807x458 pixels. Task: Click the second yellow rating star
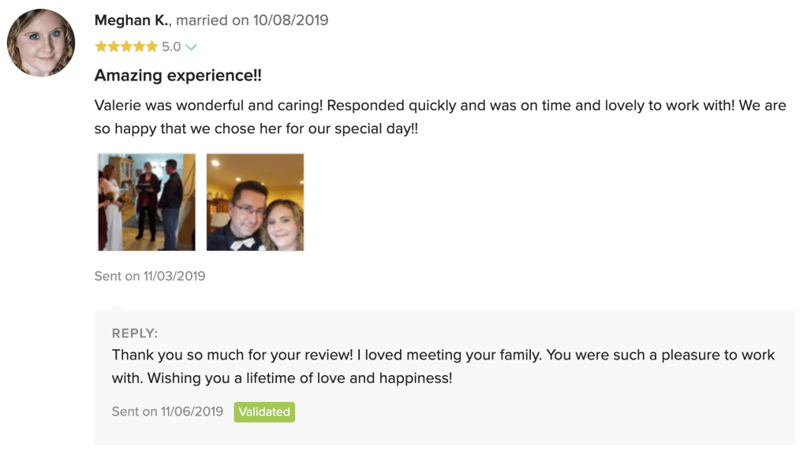click(x=114, y=47)
